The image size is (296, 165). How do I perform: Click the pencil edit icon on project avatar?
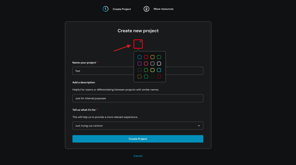(141, 42)
